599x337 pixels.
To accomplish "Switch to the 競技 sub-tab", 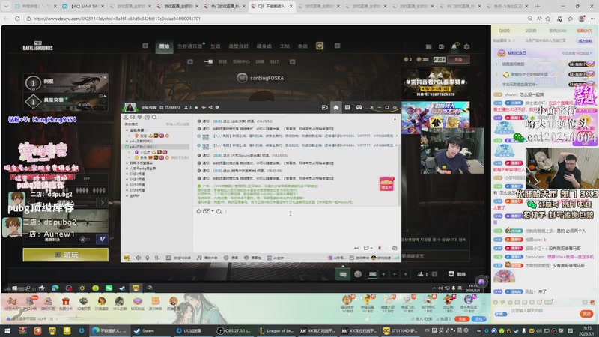I will click(222, 61).
